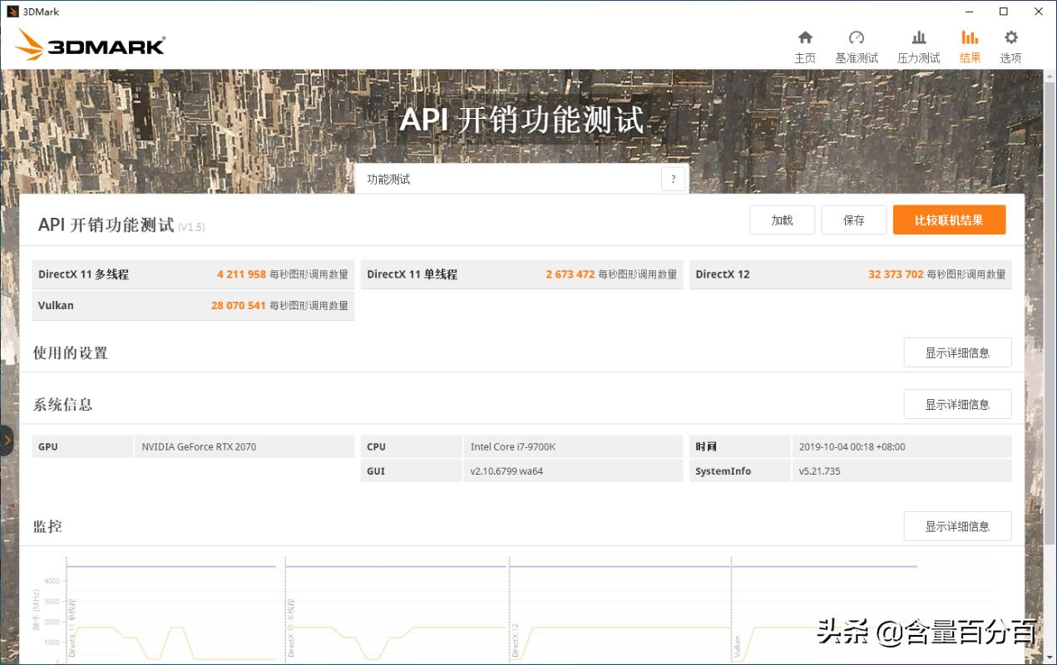Expand the left-edge side panel chevron

point(7,441)
